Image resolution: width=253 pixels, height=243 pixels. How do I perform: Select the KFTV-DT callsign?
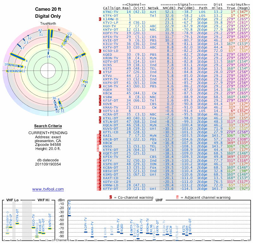point(111,189)
